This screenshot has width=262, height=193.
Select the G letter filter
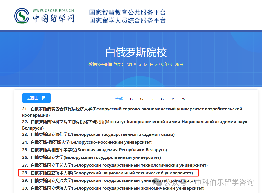click(x=162, y=99)
